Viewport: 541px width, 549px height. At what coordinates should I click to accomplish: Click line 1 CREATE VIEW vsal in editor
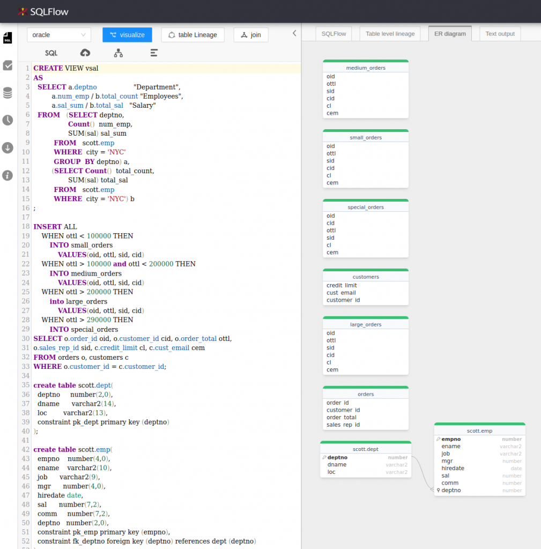pyautogui.click(x=66, y=68)
